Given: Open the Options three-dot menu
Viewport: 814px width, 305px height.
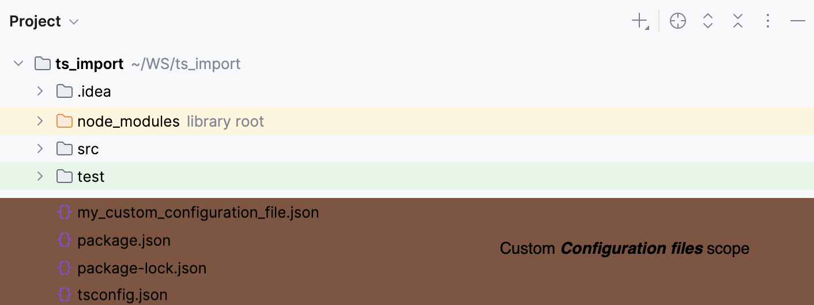Looking at the screenshot, I should click(x=767, y=22).
